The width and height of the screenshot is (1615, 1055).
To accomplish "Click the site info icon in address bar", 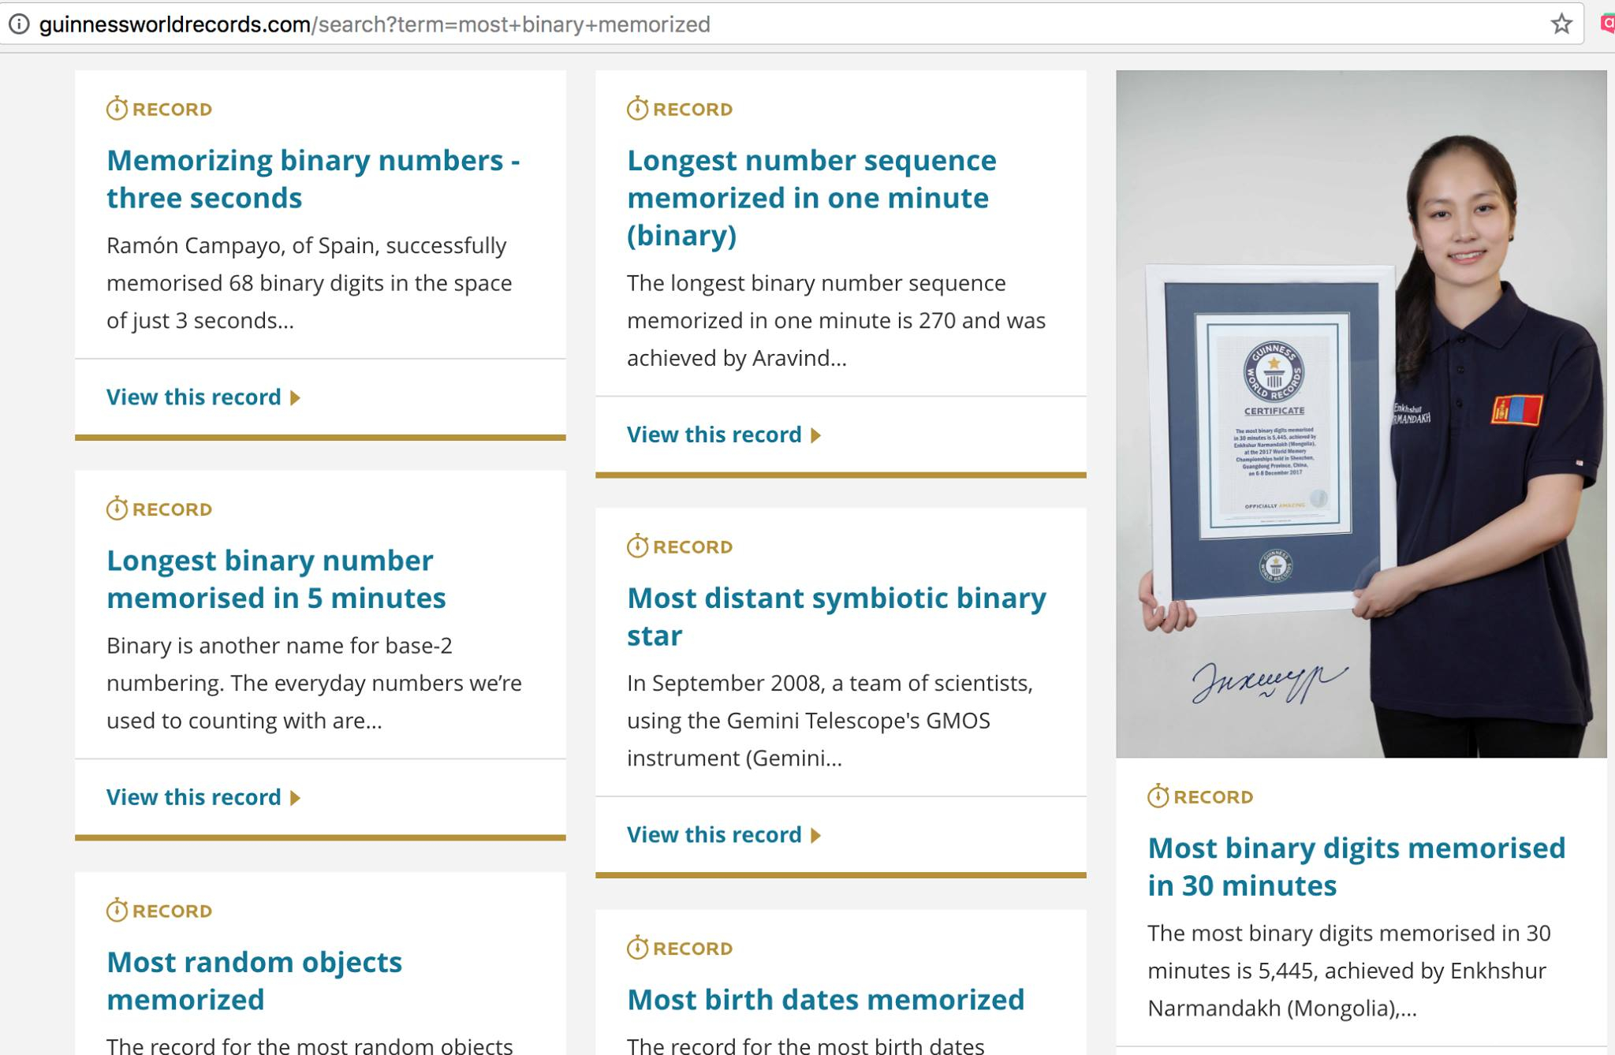I will point(19,24).
